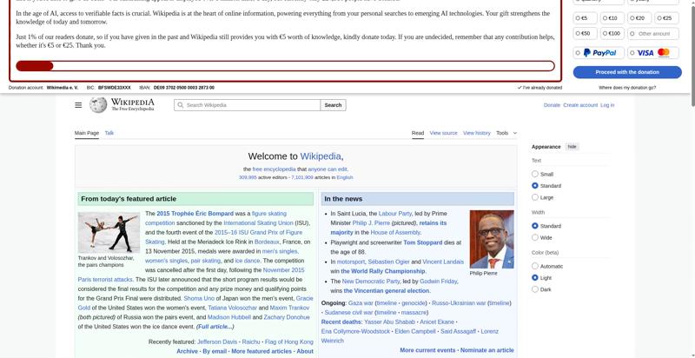695x358 pixels.
Task: Select the Wide width option
Action: (535, 237)
